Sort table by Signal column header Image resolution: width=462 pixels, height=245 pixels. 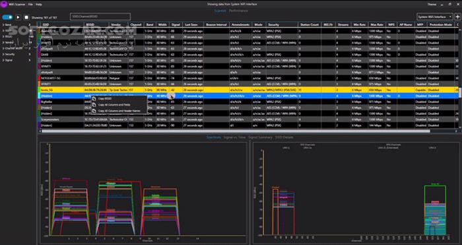click(176, 25)
